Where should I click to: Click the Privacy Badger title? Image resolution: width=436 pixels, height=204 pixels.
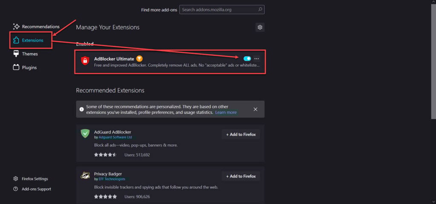108,174
